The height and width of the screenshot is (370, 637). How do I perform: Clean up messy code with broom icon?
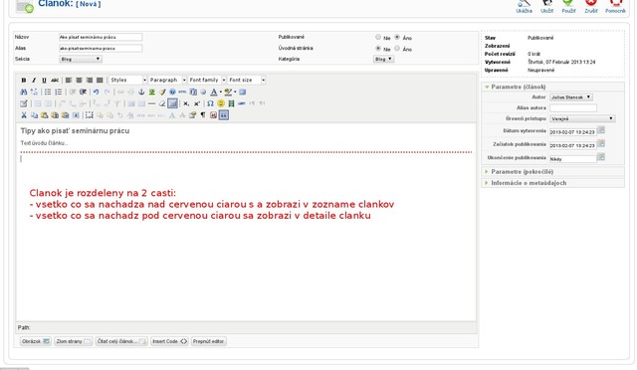162,92
